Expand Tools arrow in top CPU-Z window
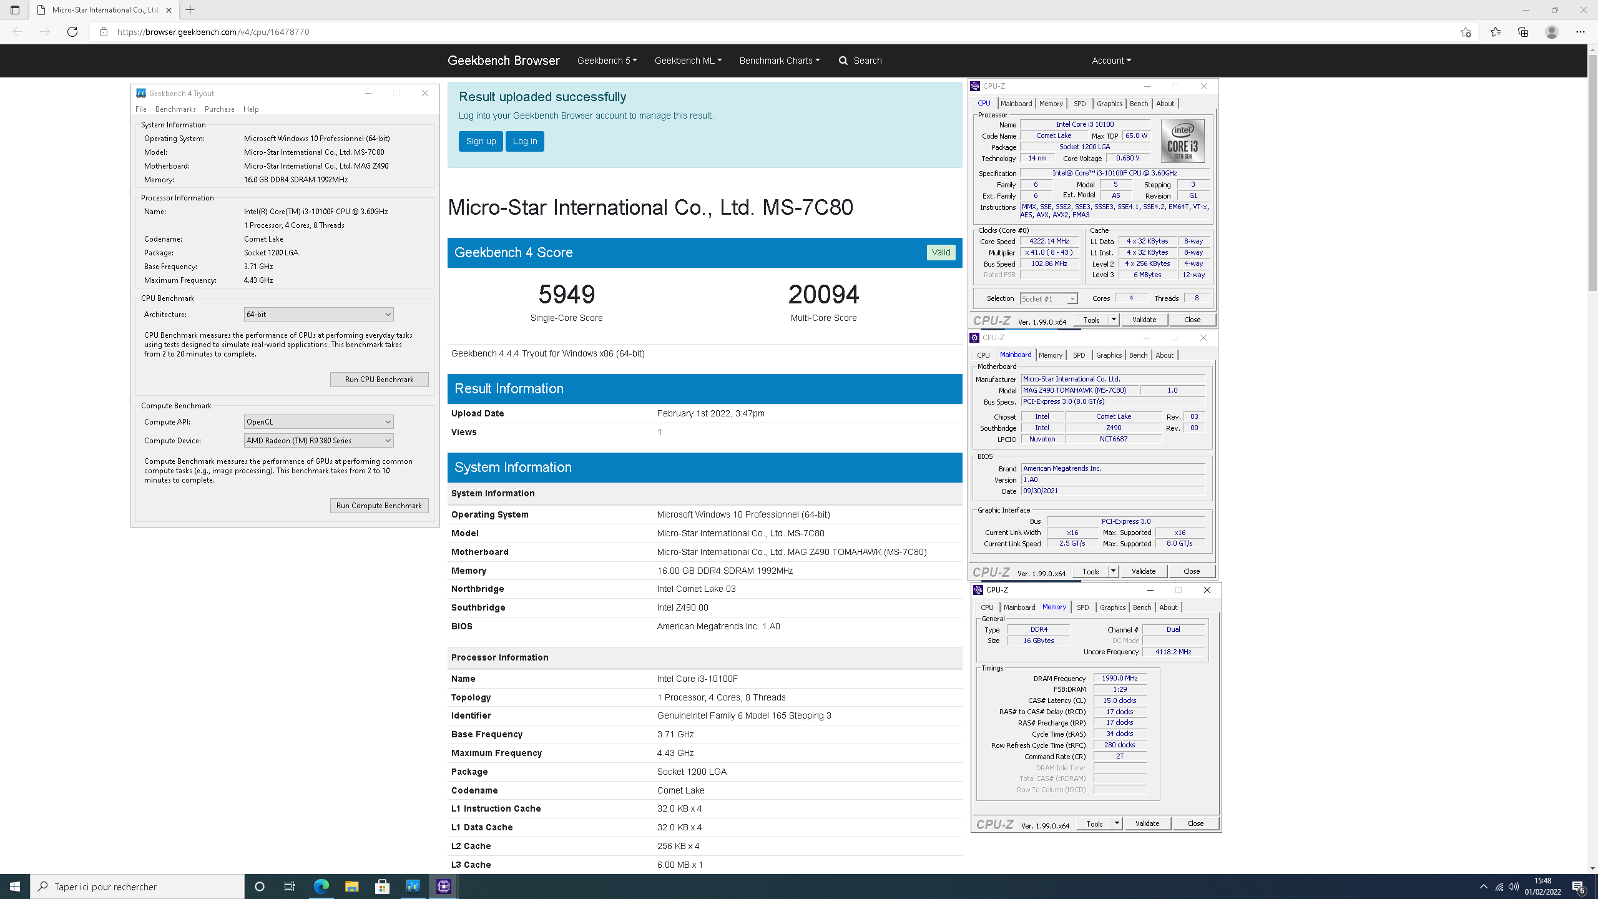This screenshot has height=899, width=1598. [x=1114, y=320]
